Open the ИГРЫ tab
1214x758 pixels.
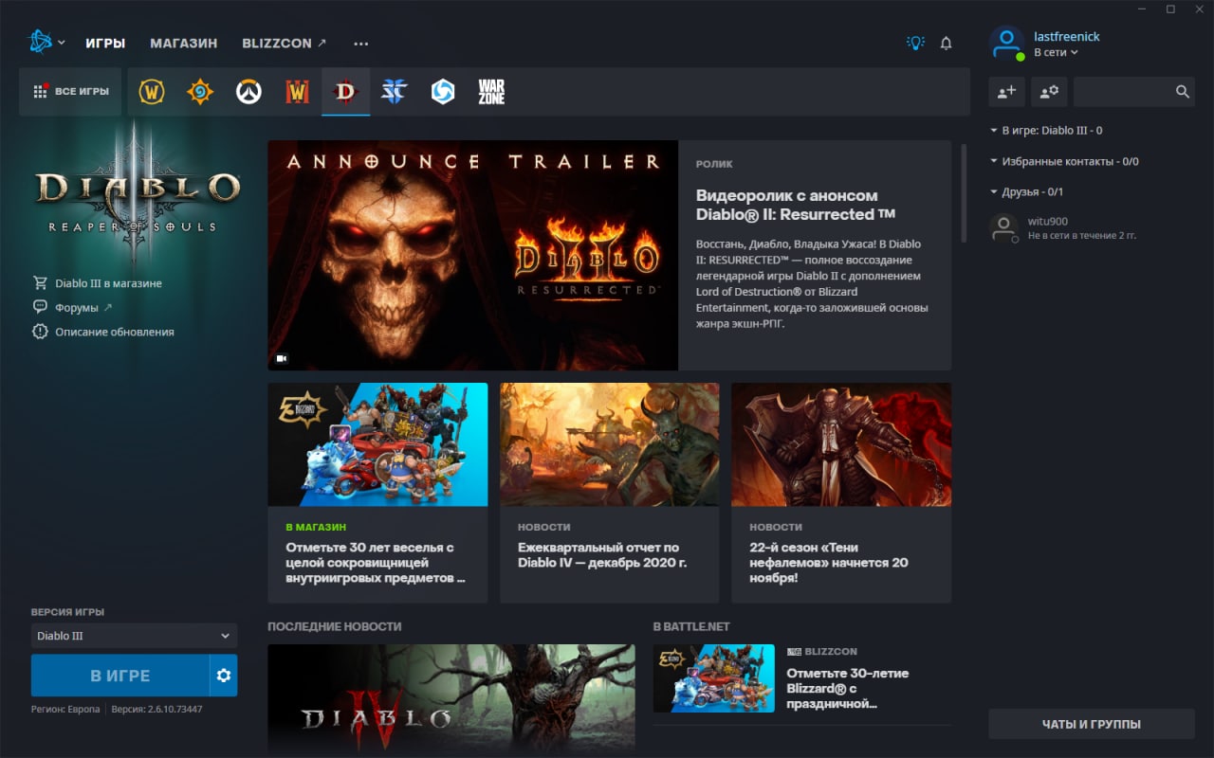(x=105, y=43)
